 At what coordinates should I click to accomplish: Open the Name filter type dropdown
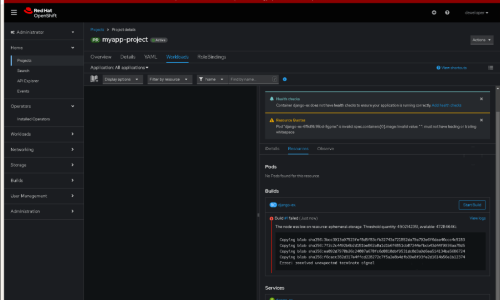[212, 79]
